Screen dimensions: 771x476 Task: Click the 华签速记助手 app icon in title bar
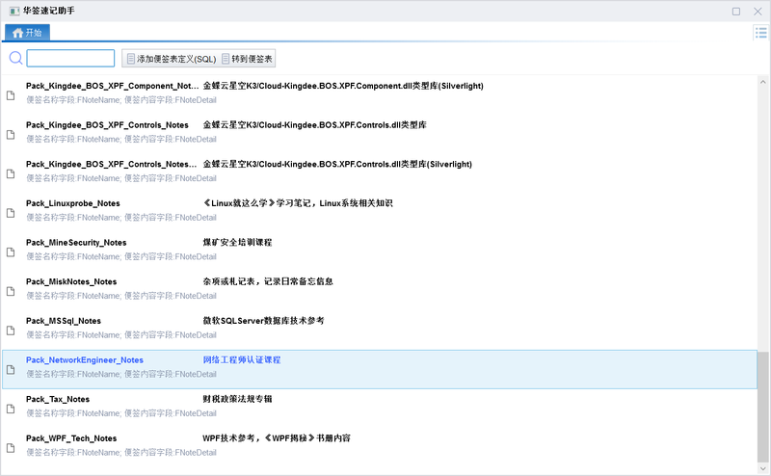14,11
